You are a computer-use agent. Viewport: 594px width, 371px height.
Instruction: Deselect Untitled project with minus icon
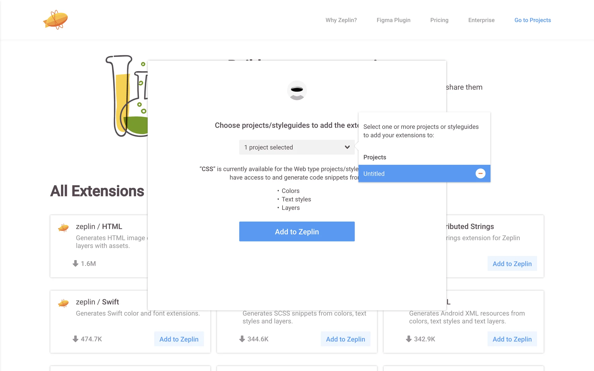tap(480, 173)
